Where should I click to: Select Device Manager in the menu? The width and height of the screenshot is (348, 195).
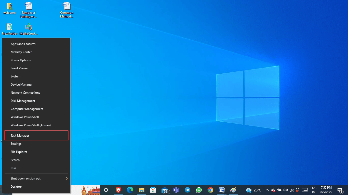[x=21, y=85]
